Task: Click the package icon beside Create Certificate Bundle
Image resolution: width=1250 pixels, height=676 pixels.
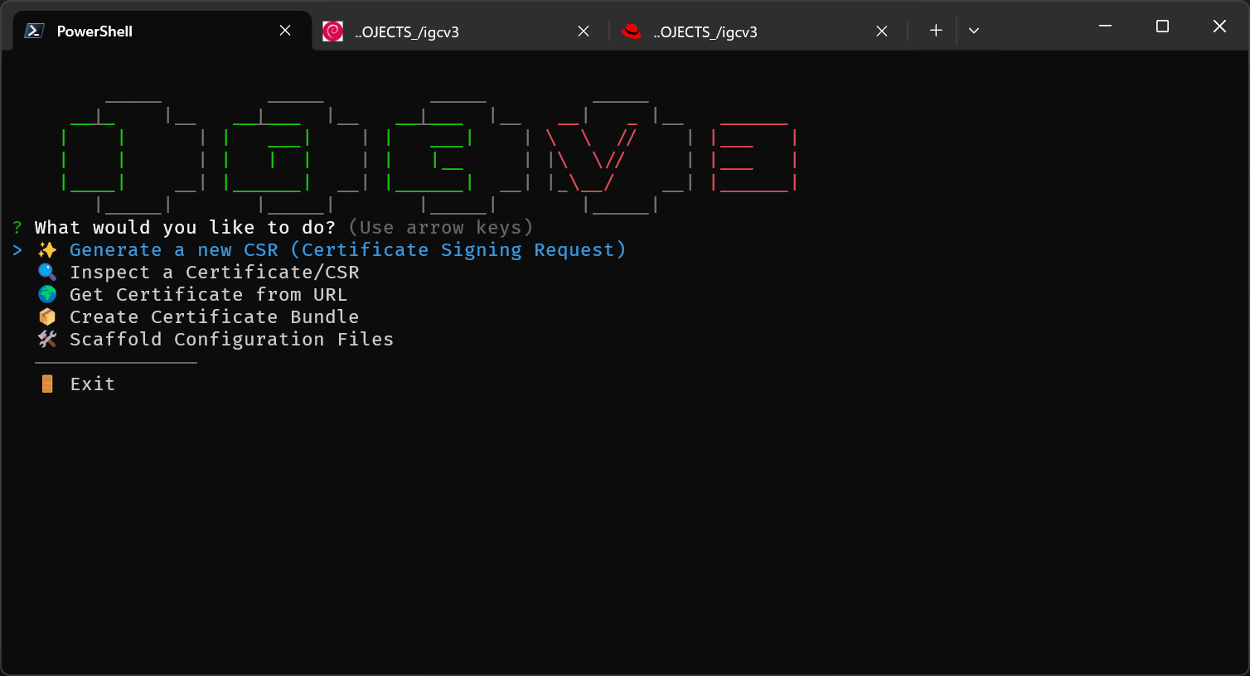Action: tap(47, 316)
